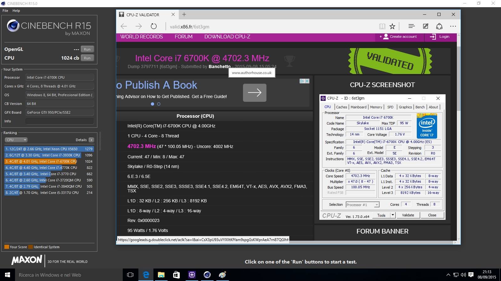Image resolution: width=501 pixels, height=281 pixels.
Task: Click the VALIDATED badge
Action: point(390,61)
